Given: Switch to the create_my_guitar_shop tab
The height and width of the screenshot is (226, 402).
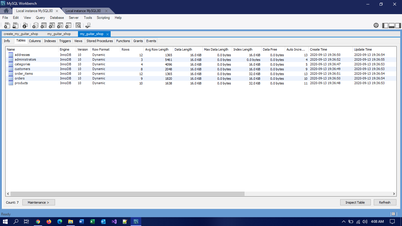Looking at the screenshot, I should (21, 34).
